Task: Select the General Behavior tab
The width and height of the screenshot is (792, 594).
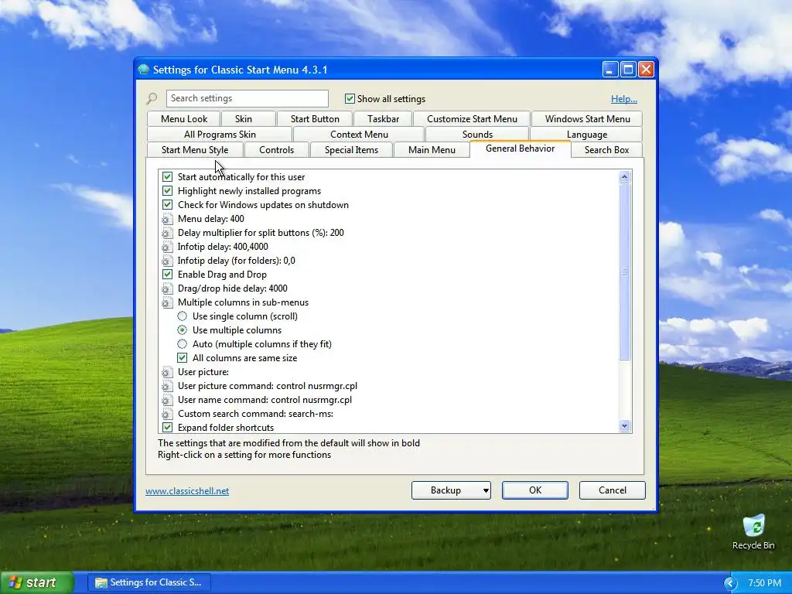Action: click(521, 148)
